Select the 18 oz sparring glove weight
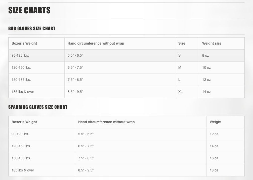This screenshot has width=253, height=180. pyautogui.click(x=214, y=170)
